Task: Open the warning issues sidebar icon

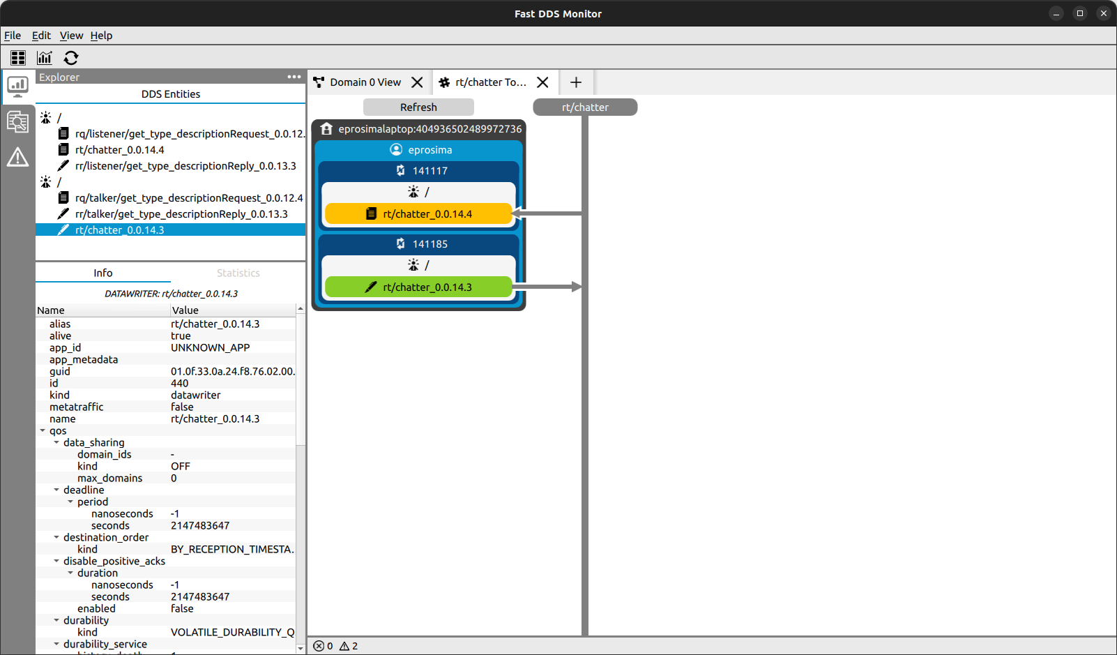Action: (x=17, y=158)
